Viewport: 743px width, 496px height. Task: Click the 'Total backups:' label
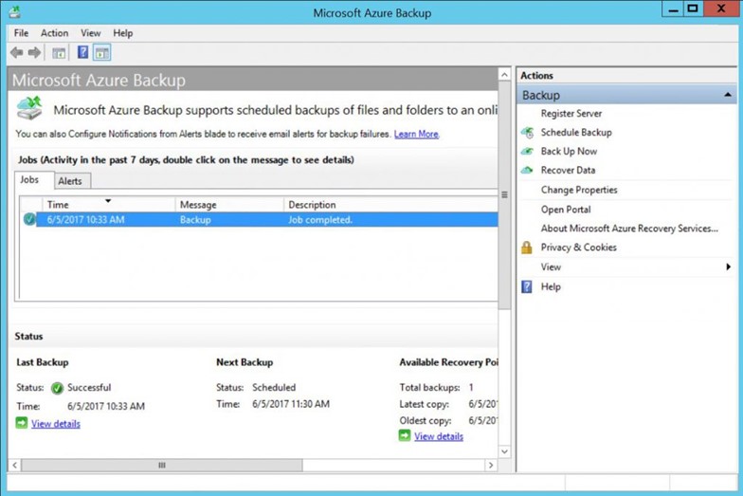click(x=430, y=387)
